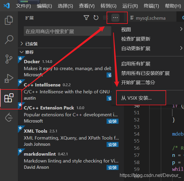Click the star badge on XML Tools

click(x=20, y=128)
